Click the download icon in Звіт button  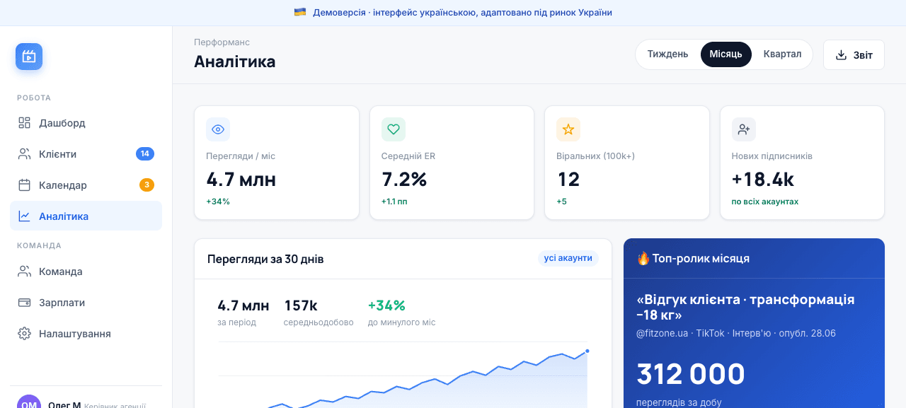coord(842,55)
